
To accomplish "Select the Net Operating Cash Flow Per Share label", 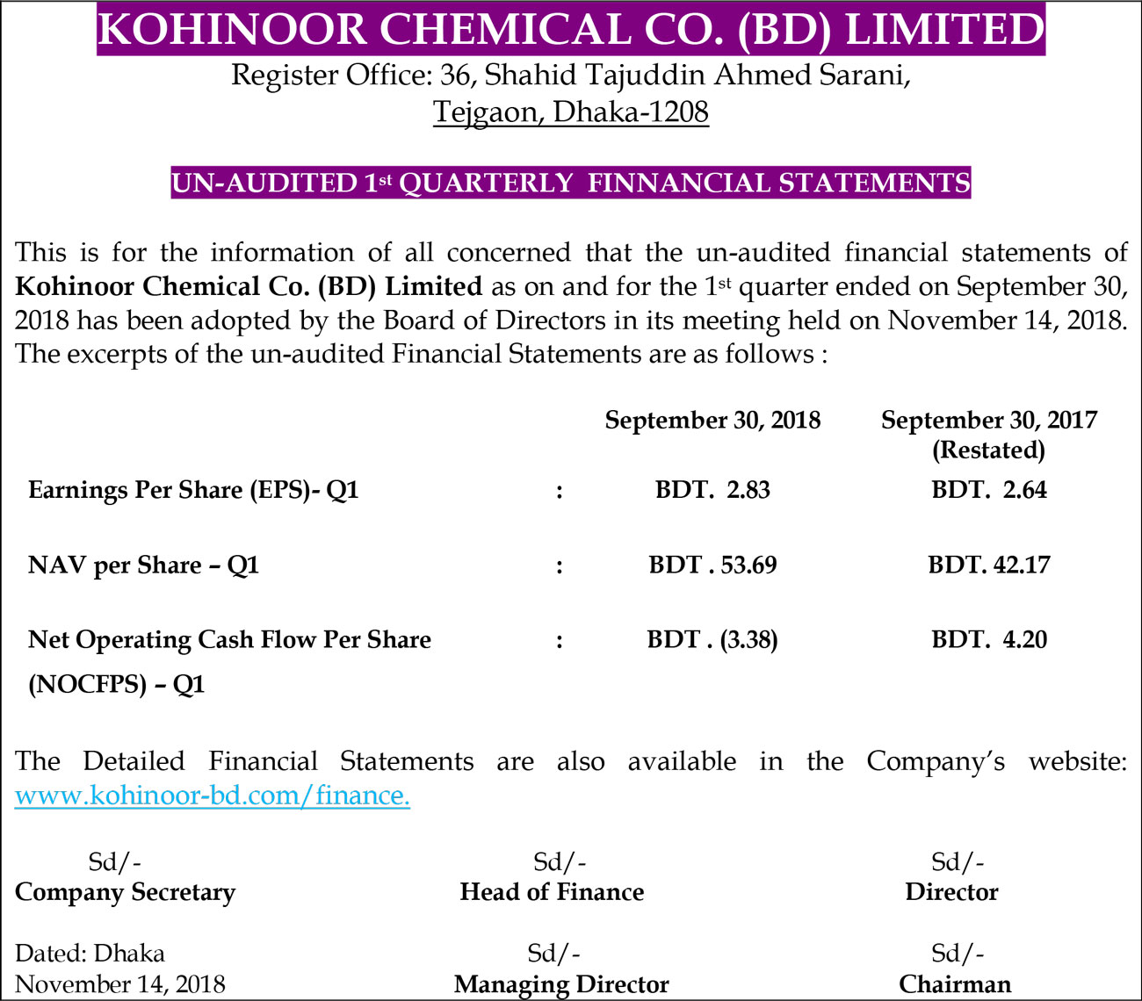I will click(x=229, y=640).
